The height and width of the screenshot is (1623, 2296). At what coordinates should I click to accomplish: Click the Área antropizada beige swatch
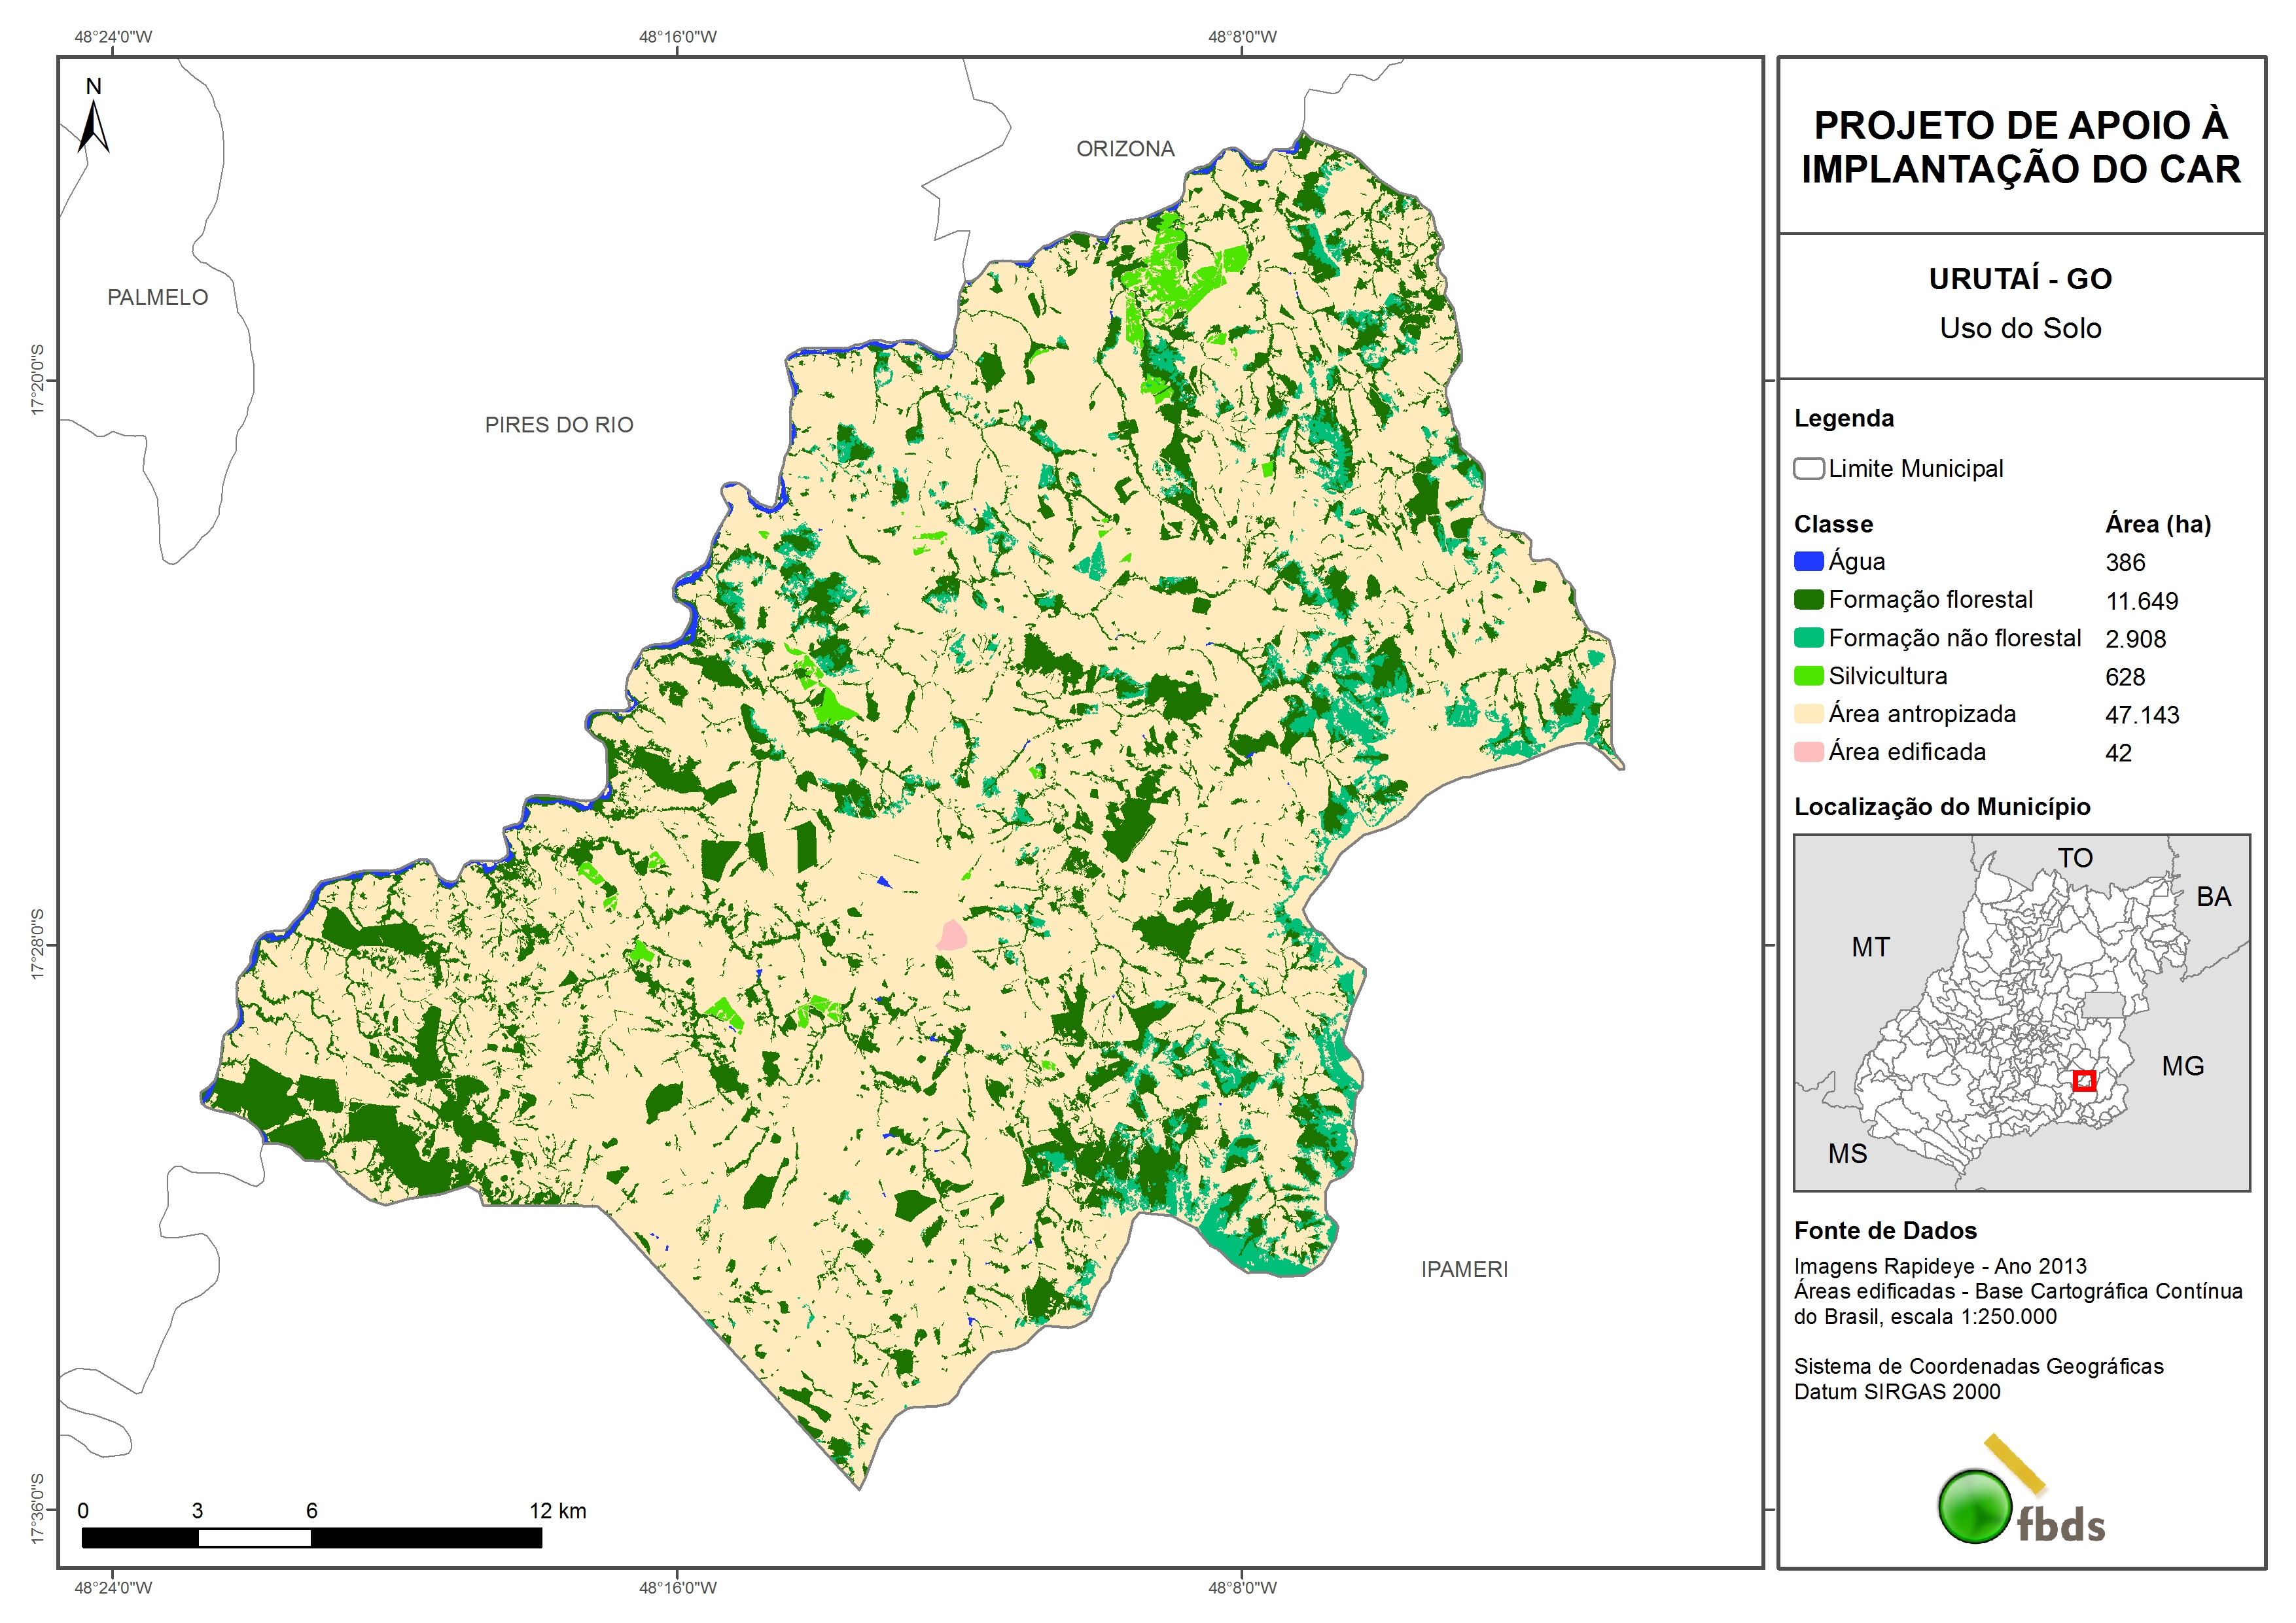point(1808,714)
